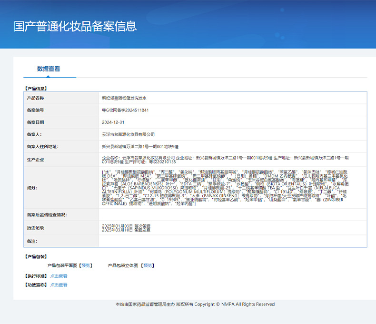Click the 历史记录 label
376x324 pixels.
pos(36,228)
